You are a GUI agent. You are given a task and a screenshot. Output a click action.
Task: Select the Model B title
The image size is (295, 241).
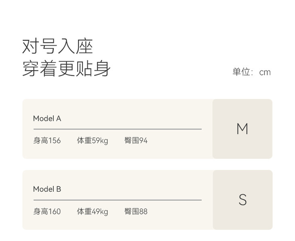47,189
